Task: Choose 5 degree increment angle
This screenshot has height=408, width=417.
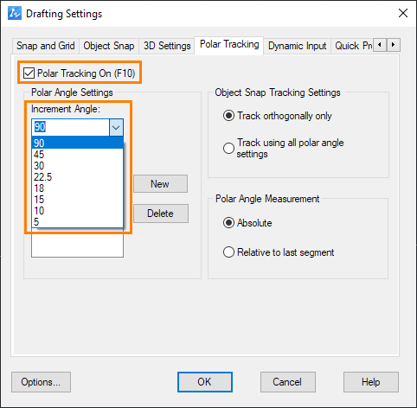Action: 77,222
